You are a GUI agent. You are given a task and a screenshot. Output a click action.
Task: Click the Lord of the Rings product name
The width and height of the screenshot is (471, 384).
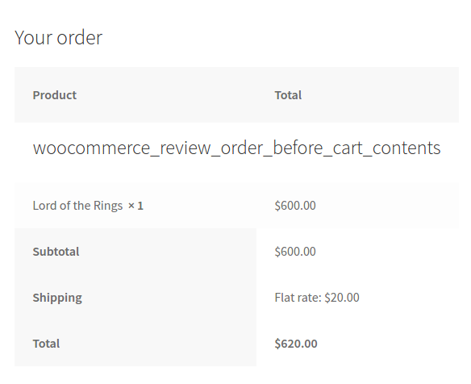pos(77,206)
